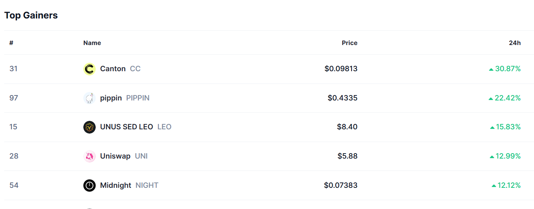Click green up arrow beside 22.42%
Viewport: 534px width, 209px height.
click(491, 99)
